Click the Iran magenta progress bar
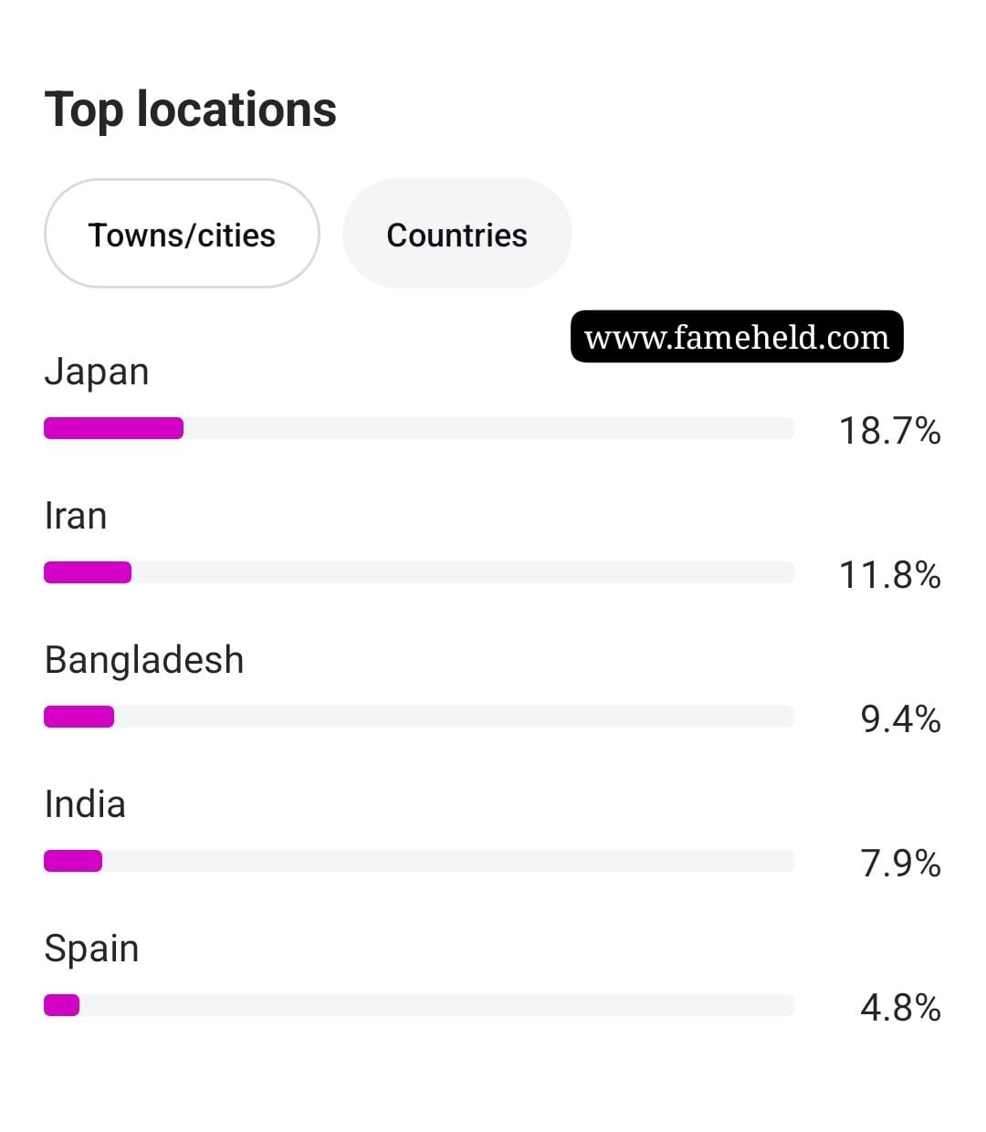The width and height of the screenshot is (986, 1132). point(88,572)
